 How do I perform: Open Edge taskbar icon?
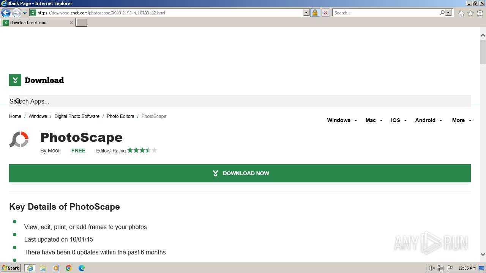(82, 268)
